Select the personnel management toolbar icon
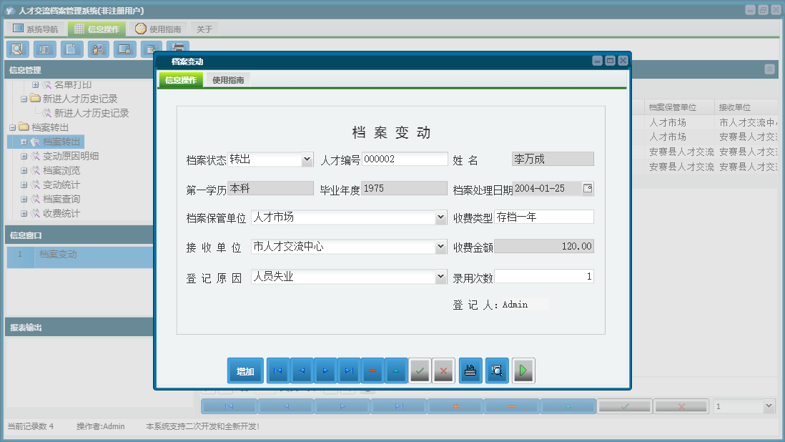This screenshot has height=442, width=785. [98, 49]
